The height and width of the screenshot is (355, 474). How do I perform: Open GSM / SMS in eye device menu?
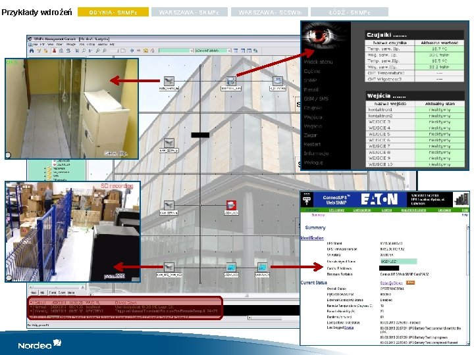316,99
